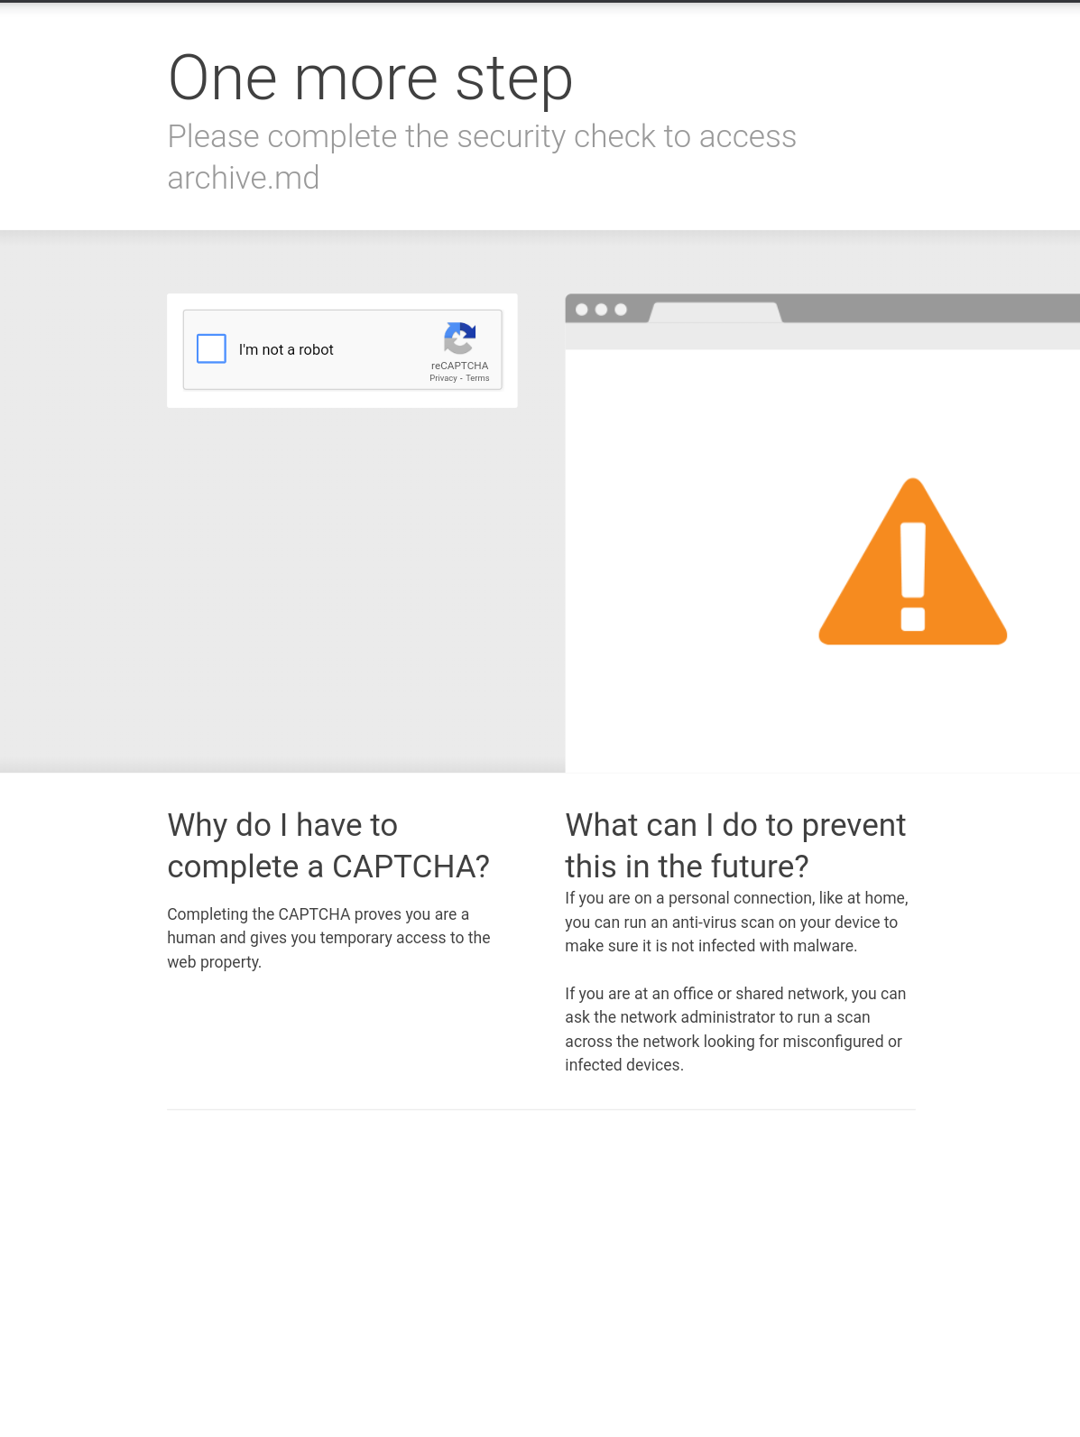This screenshot has height=1437, width=1080.
Task: Click the "Please complete the security check" subtitle
Action: pyautogui.click(x=482, y=157)
